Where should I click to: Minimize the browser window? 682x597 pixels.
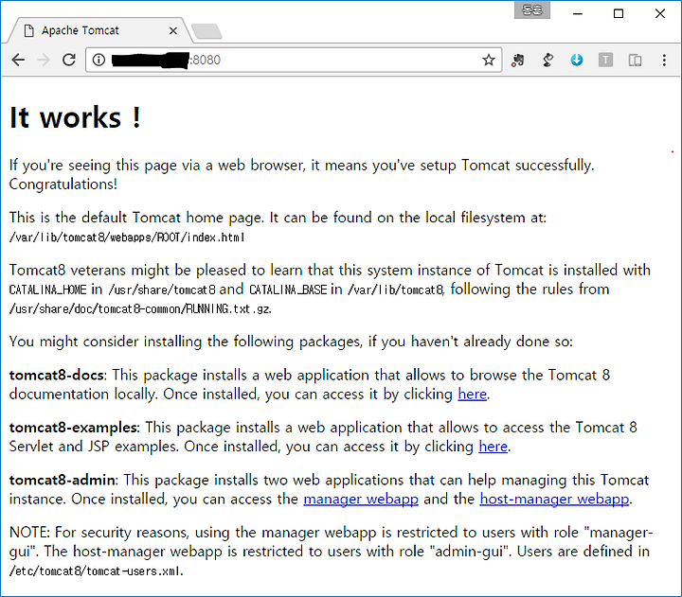(x=578, y=14)
